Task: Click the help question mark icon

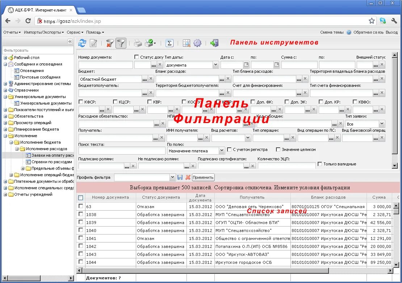Action: click(349, 32)
